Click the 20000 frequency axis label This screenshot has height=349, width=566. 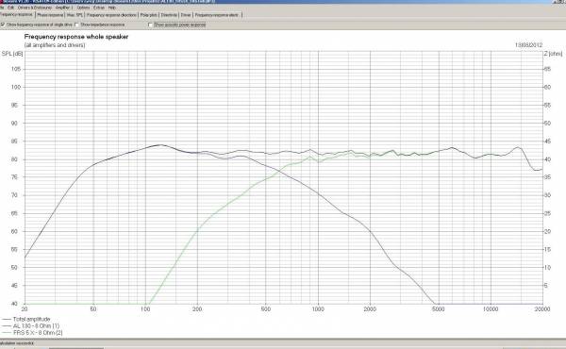pos(542,309)
